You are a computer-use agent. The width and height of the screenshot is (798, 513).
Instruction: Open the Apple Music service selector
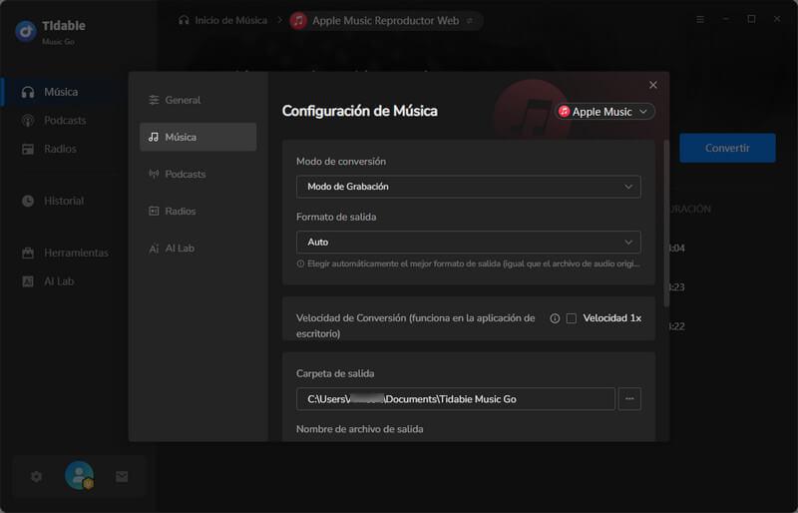[x=604, y=112]
